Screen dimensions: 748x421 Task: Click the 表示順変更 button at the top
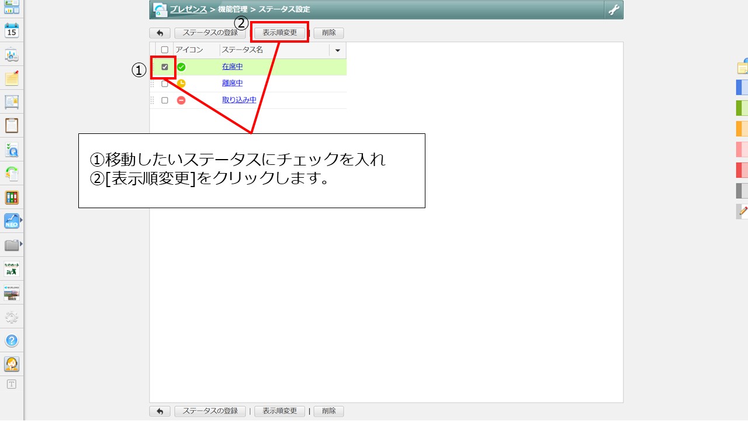pos(280,33)
